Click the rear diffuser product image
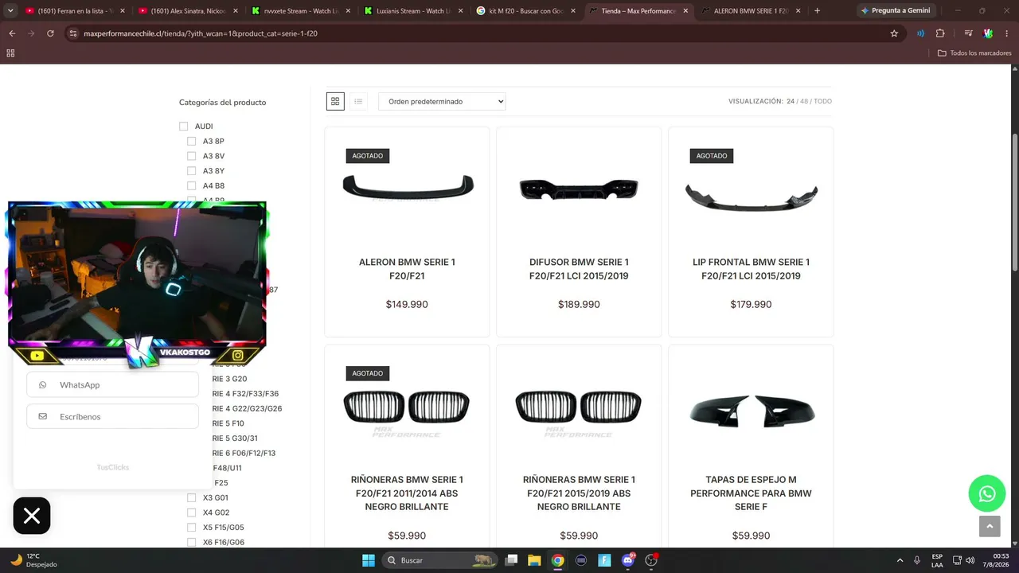Screen dimensions: 1019x573 [x=579, y=189]
